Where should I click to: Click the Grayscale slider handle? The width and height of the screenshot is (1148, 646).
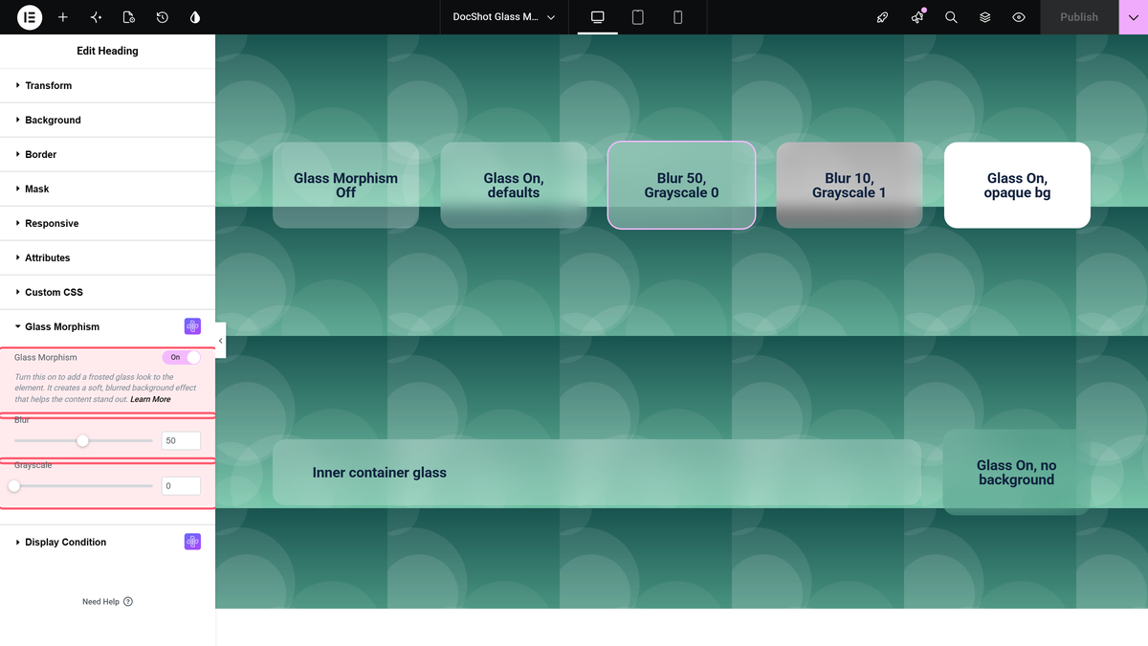click(14, 485)
